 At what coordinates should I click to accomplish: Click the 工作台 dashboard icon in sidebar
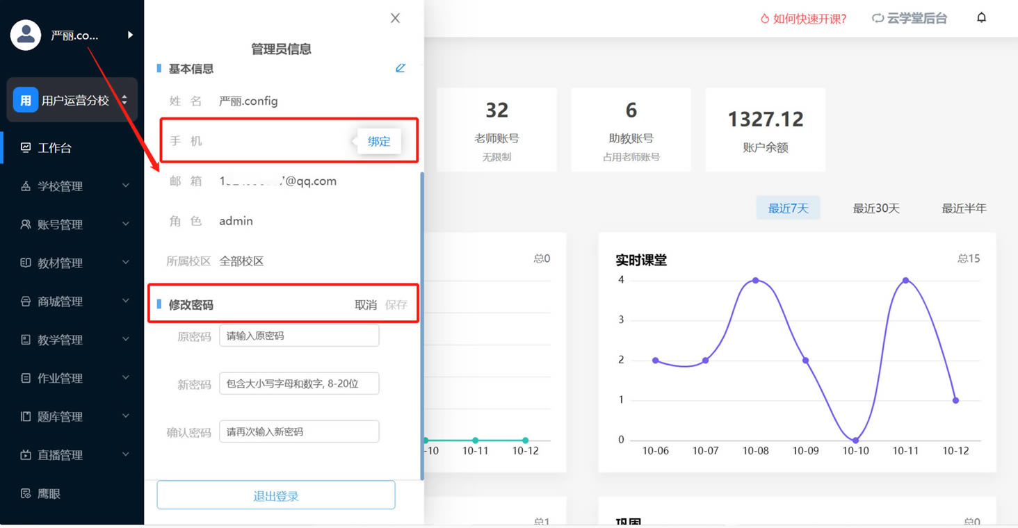pos(26,148)
